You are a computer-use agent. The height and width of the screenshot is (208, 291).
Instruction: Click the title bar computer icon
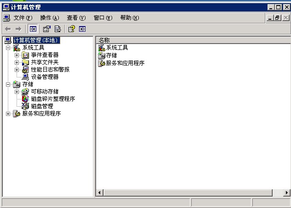(6, 7)
